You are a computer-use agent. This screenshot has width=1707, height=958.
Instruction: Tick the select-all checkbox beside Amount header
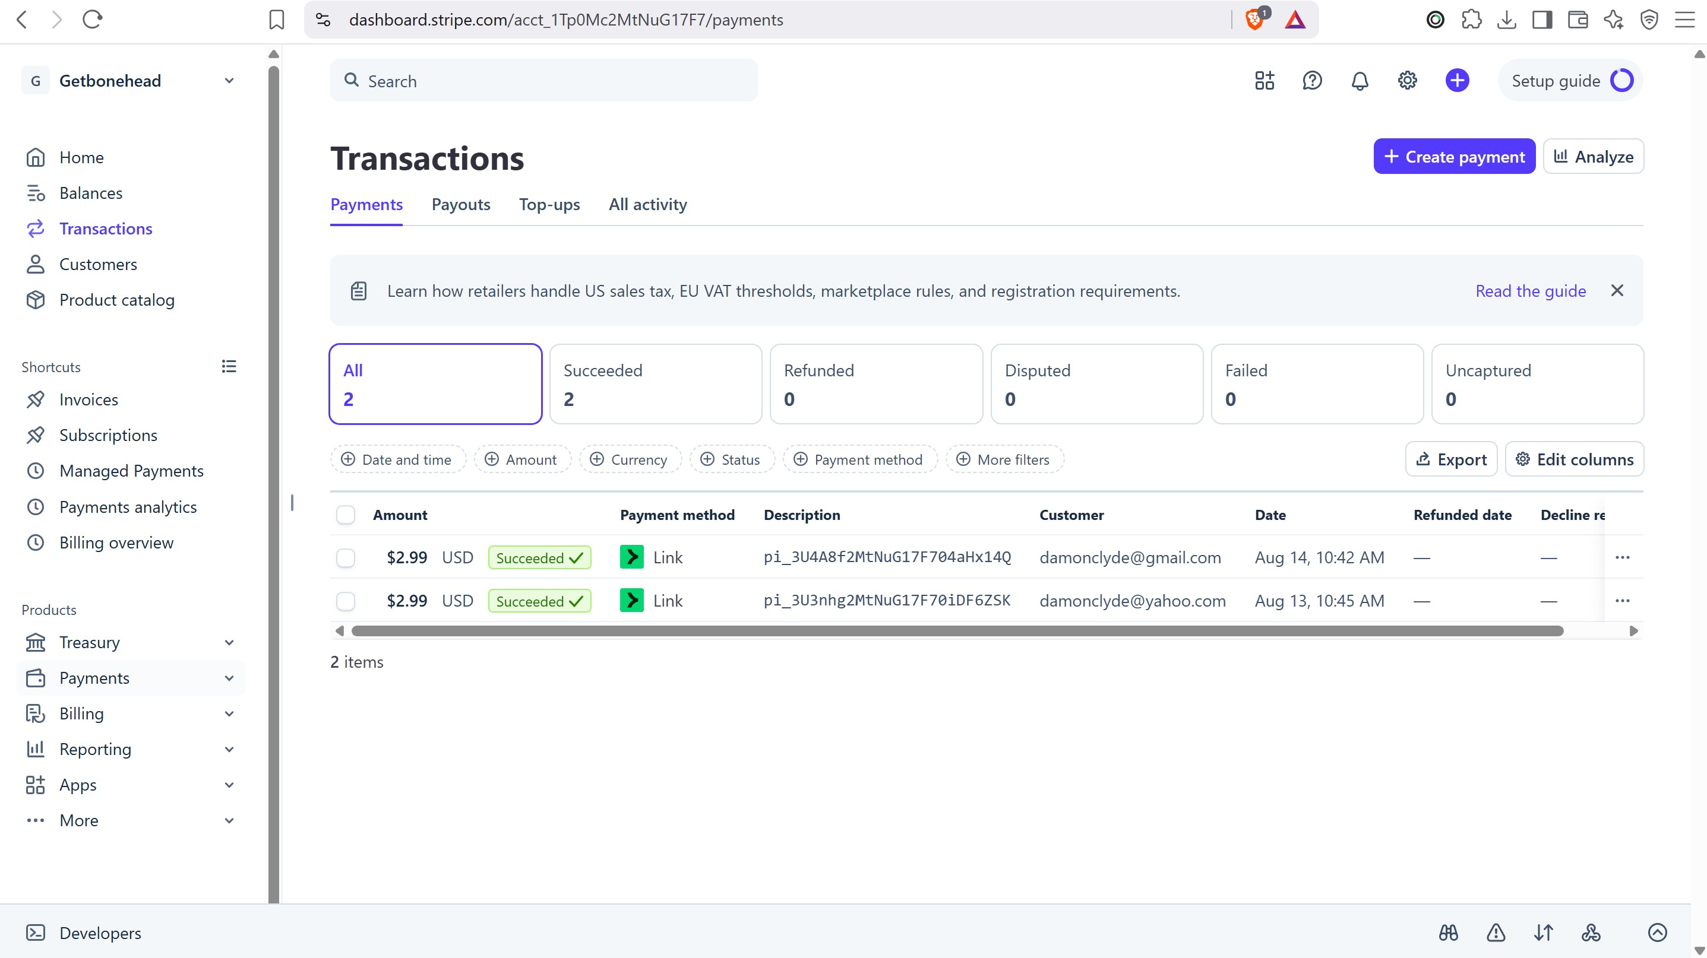pyautogui.click(x=346, y=515)
